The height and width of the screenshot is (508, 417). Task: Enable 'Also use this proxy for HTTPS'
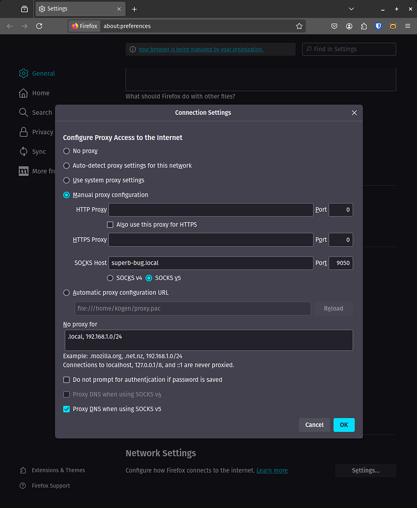[x=110, y=225]
